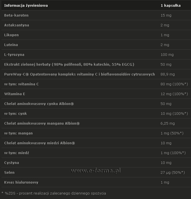Click the Likopen ingredient name

click(x=11, y=35)
